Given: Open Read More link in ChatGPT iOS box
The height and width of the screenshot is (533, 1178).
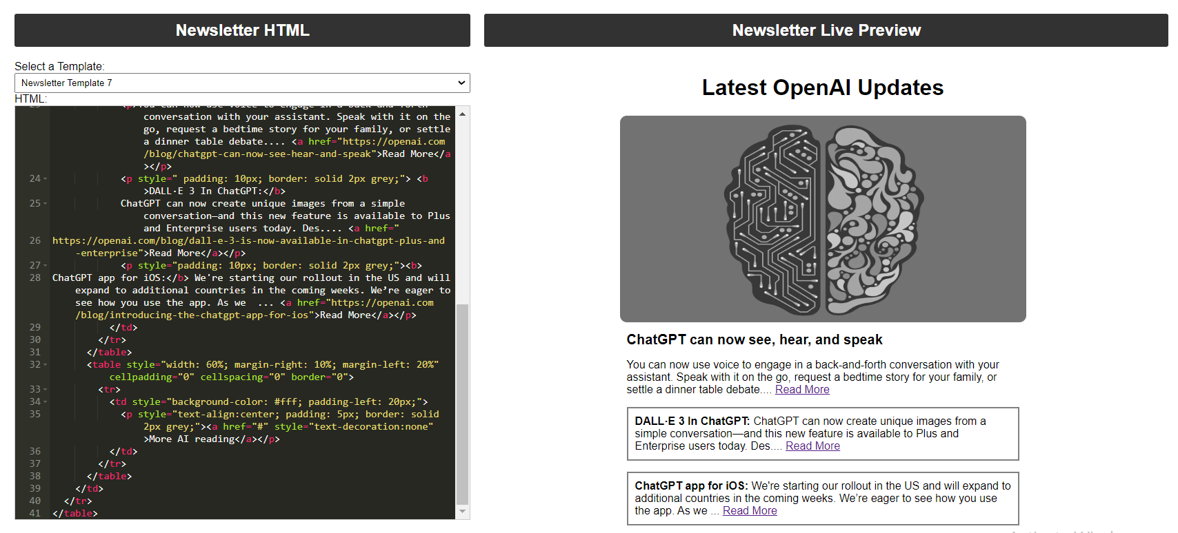Looking at the screenshot, I should (750, 511).
